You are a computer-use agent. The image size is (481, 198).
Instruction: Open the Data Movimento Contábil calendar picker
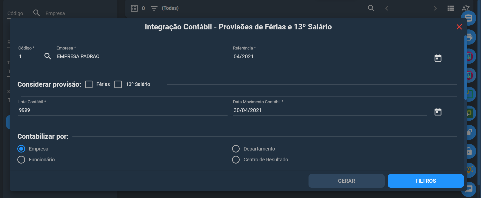tap(438, 112)
